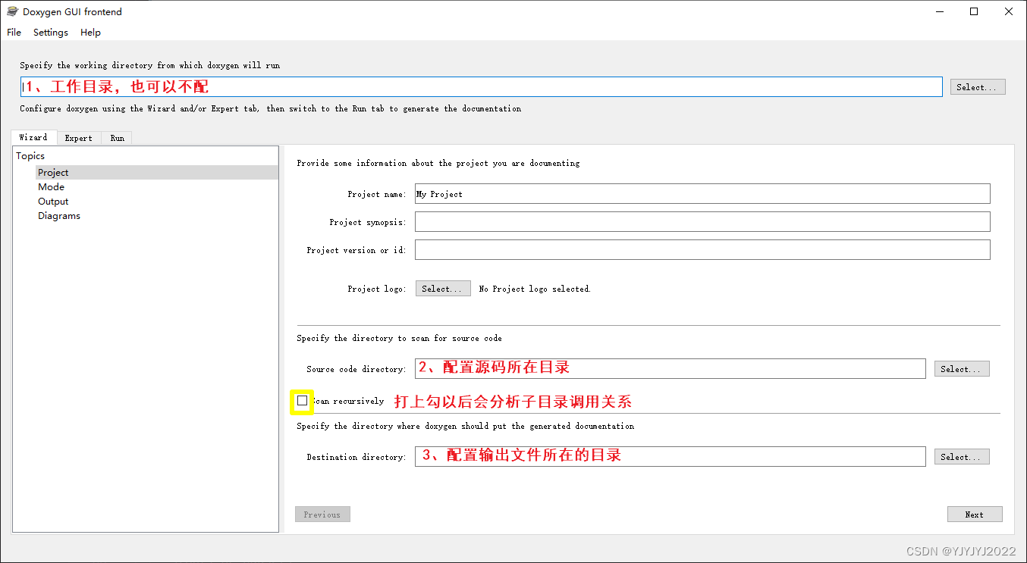Click the Project name input field
Viewport: 1027px width, 563px height.
[x=702, y=193]
